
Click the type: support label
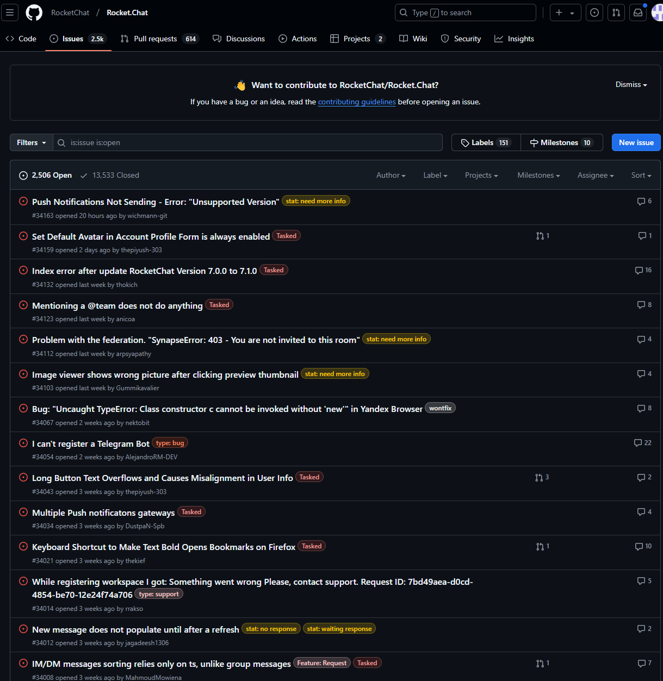click(x=159, y=594)
